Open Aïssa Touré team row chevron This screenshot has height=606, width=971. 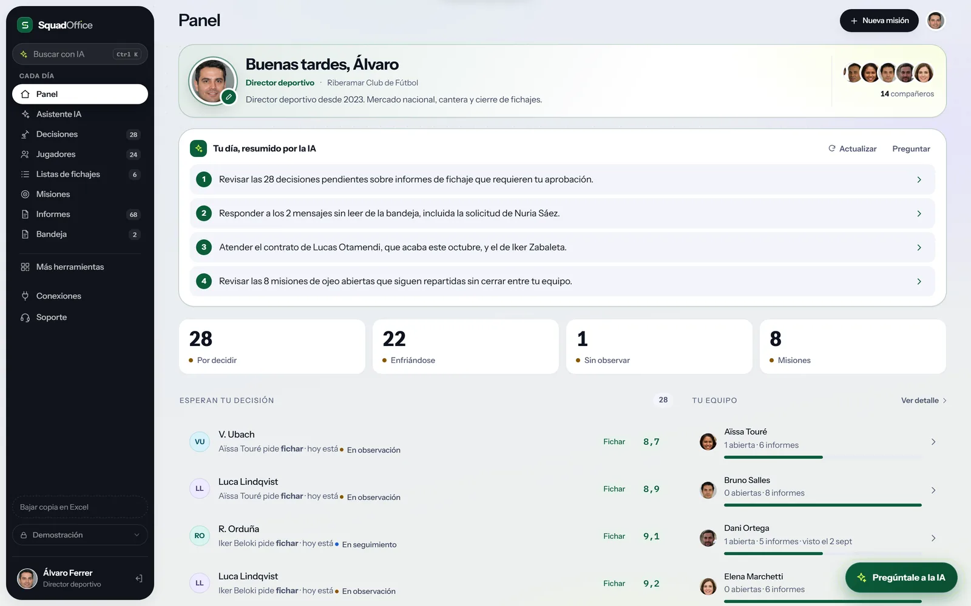point(933,442)
